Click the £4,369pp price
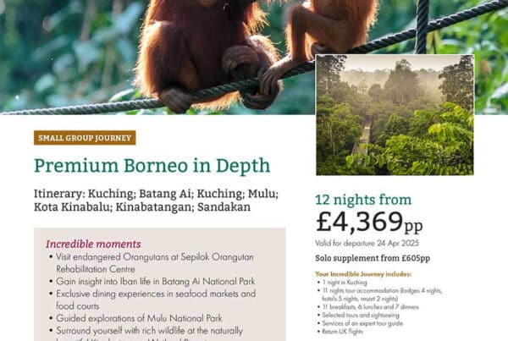508x341 pixels. [x=369, y=223]
